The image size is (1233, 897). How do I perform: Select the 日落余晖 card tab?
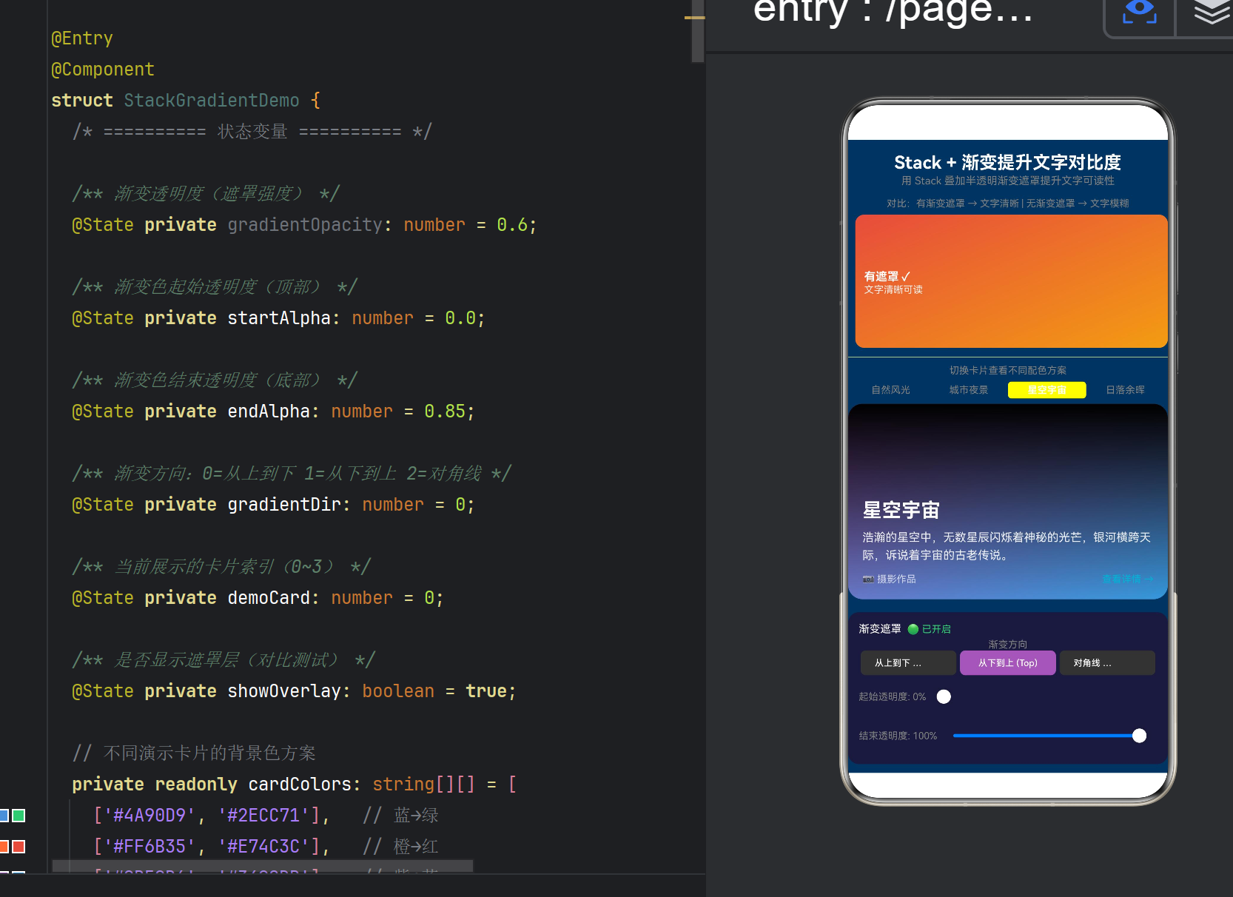[x=1125, y=390]
